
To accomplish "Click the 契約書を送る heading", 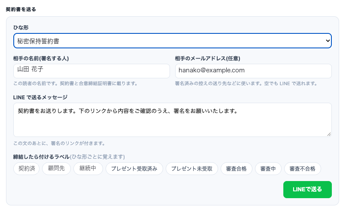I will coord(21,9).
